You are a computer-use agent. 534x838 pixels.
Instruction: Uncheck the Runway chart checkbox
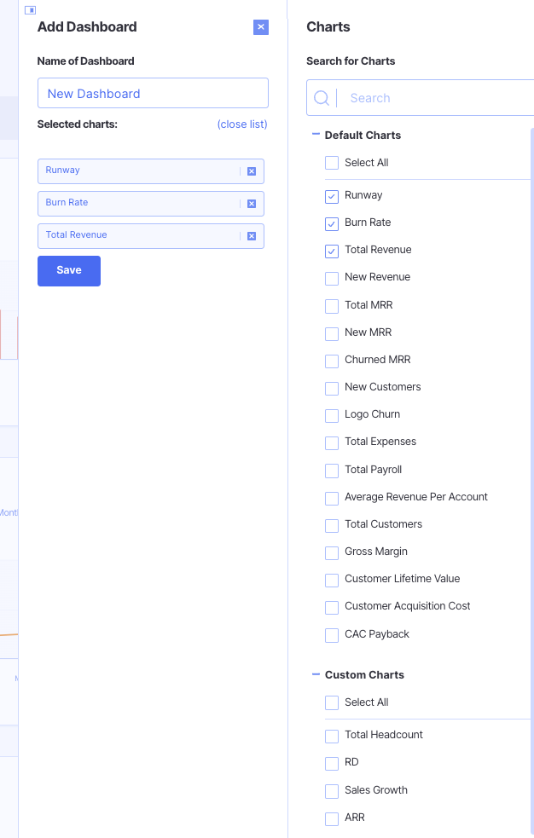[332, 196]
